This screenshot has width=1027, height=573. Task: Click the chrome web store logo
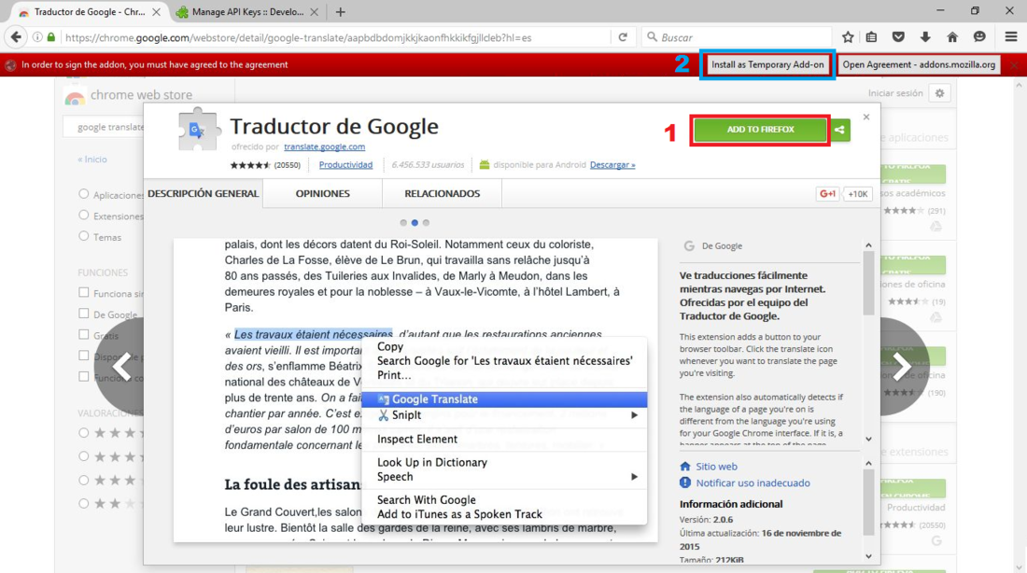(x=76, y=97)
